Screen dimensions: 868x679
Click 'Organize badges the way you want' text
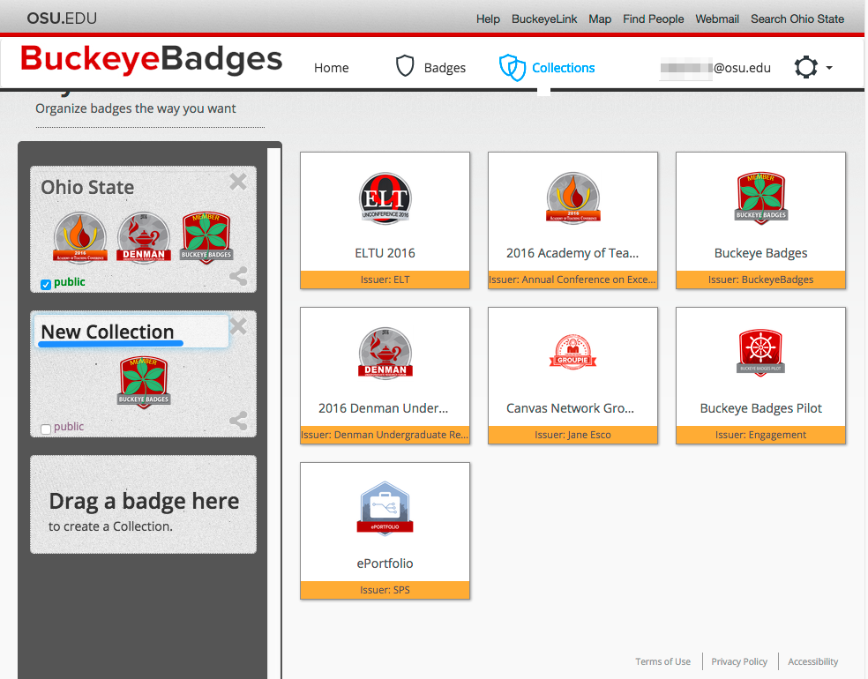coord(136,108)
